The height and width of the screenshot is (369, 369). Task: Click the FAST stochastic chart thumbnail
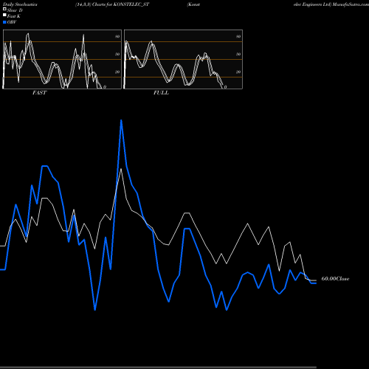coord(62,59)
